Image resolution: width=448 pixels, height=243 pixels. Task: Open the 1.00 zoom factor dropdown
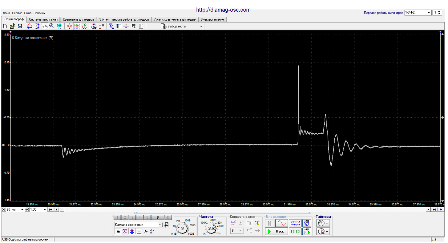point(45,210)
